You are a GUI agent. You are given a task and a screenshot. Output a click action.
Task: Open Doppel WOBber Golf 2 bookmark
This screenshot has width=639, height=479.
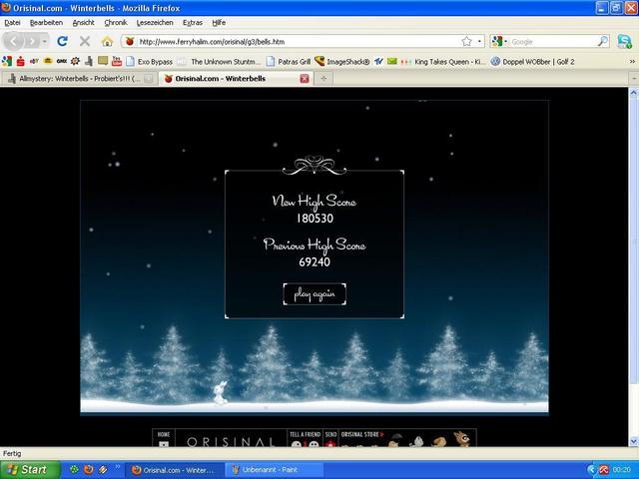[532, 62]
